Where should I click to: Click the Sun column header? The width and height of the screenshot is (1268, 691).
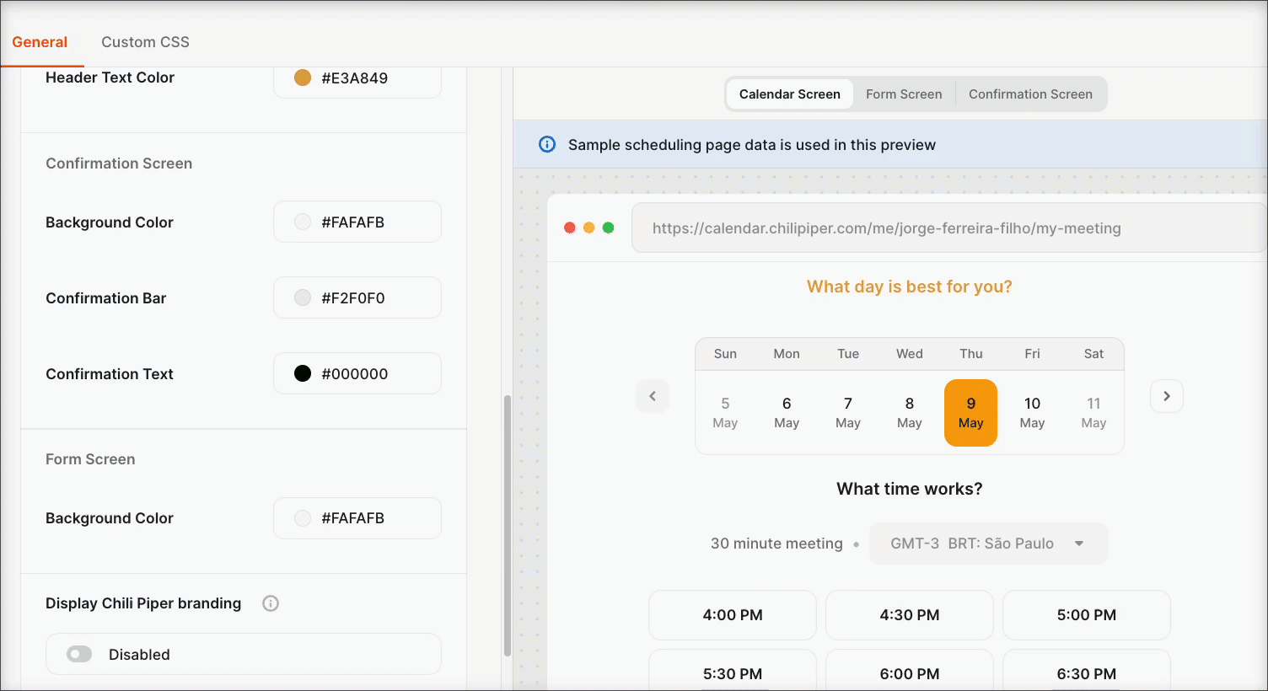pos(725,354)
